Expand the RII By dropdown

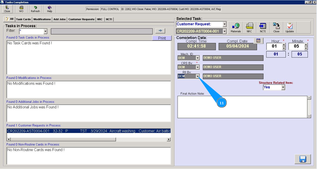click(198, 76)
